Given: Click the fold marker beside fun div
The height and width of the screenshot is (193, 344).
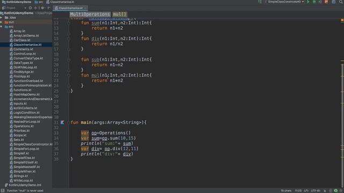Looking at the screenshot, I should tap(69, 39).
